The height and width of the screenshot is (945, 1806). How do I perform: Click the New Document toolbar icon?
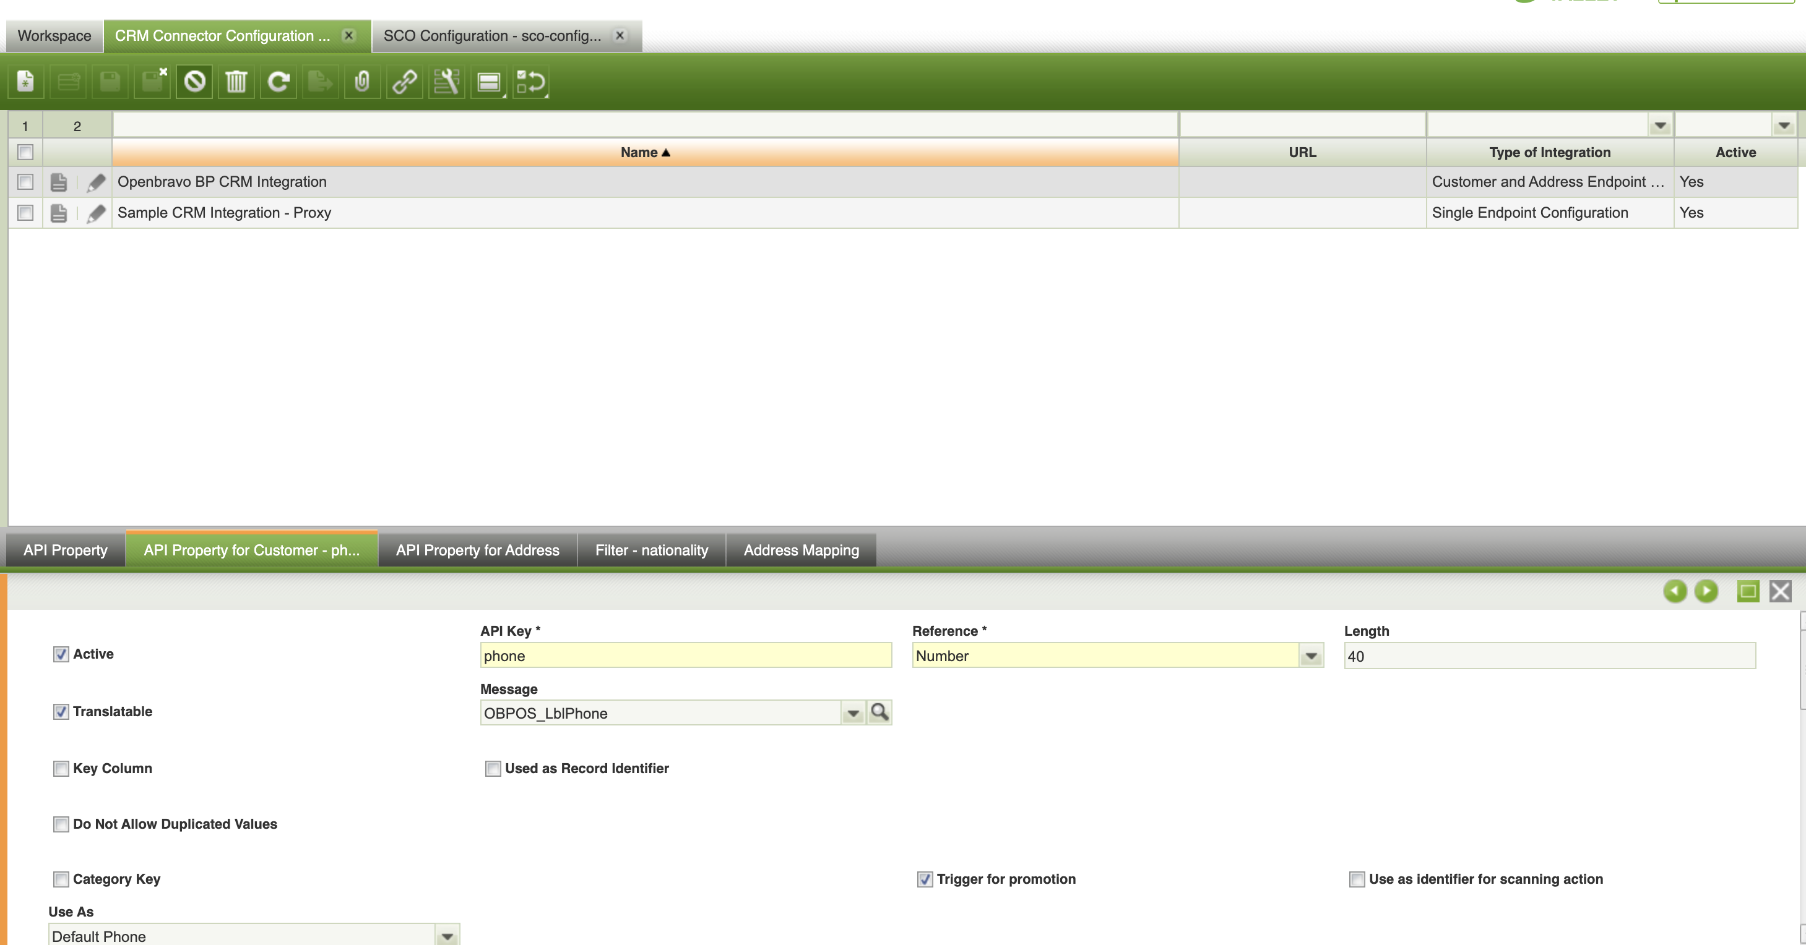click(x=26, y=82)
